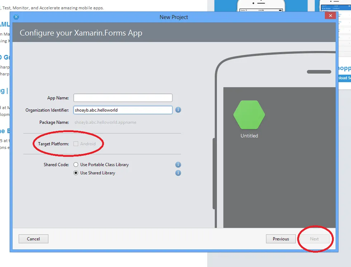The width and height of the screenshot is (351, 267).
Task: Show info for Use Portable Class Library
Action: [178, 165]
